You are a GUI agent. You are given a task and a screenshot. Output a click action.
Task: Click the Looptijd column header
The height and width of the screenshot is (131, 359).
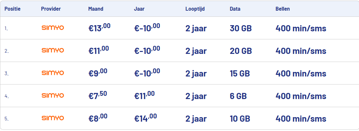195,9
